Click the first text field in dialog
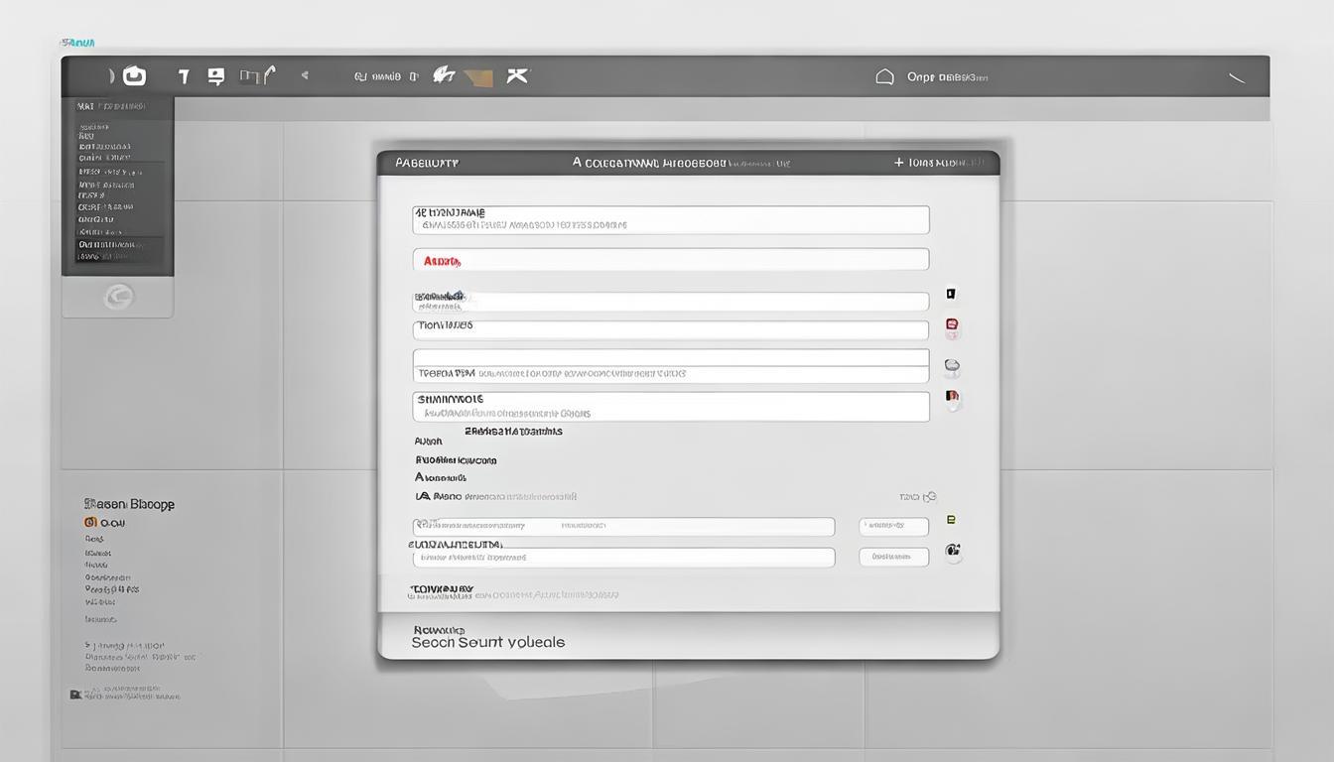 pos(670,219)
